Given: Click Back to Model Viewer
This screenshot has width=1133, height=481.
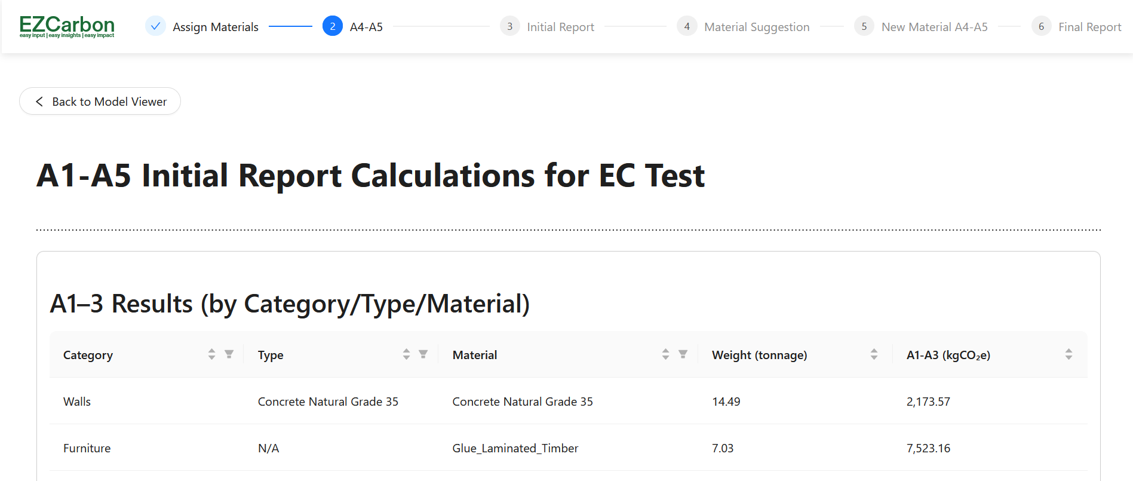Looking at the screenshot, I should pyautogui.click(x=100, y=101).
